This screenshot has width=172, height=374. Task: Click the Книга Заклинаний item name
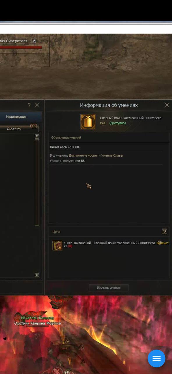click(109, 243)
